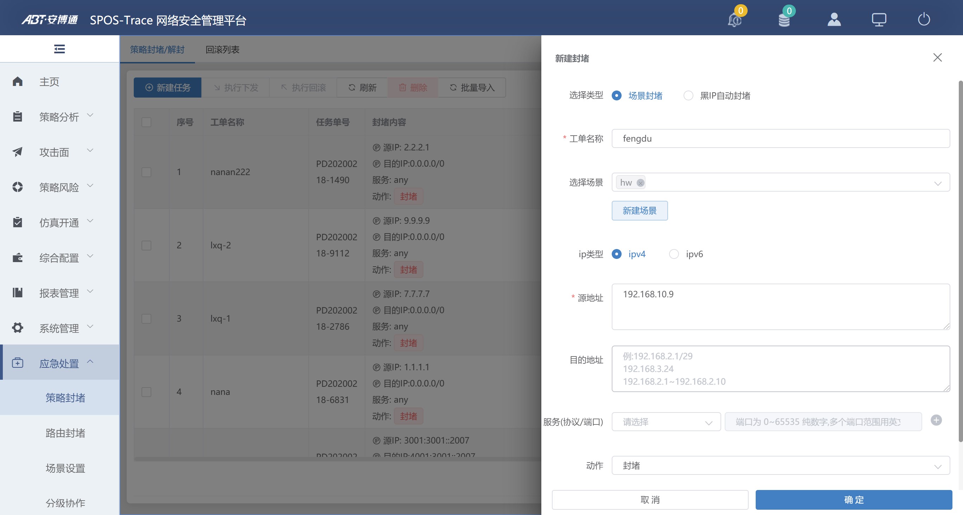This screenshot has height=515, width=963.
Task: Select the 黑IP自动封堵 radio option
Action: [x=717, y=96]
